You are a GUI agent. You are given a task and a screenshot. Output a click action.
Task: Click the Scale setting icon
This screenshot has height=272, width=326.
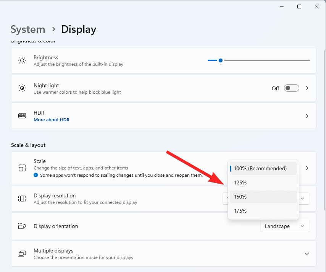(x=22, y=168)
